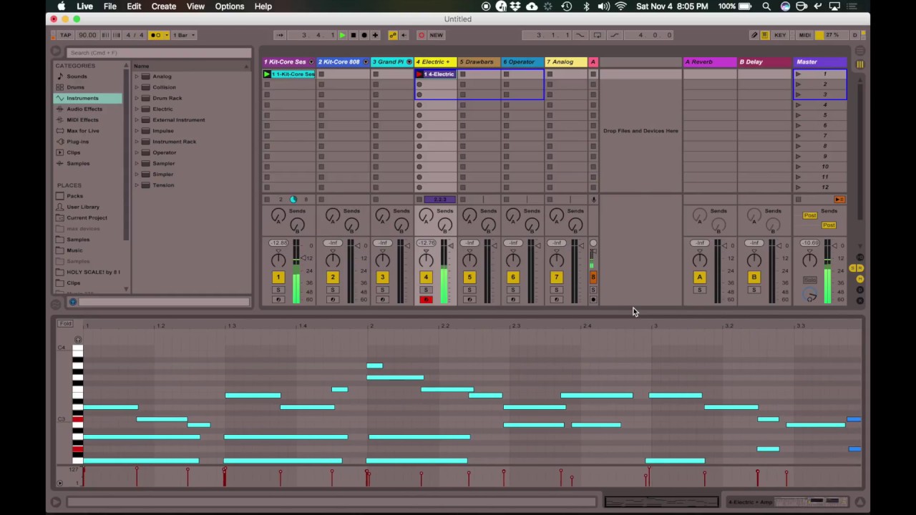Screen dimensions: 916x515
Task: Toggle the Computer MIDI Keyboard icon
Action: pyautogui.click(x=764, y=35)
